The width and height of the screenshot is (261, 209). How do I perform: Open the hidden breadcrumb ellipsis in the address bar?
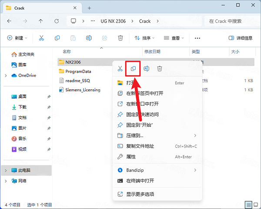[x=93, y=21]
